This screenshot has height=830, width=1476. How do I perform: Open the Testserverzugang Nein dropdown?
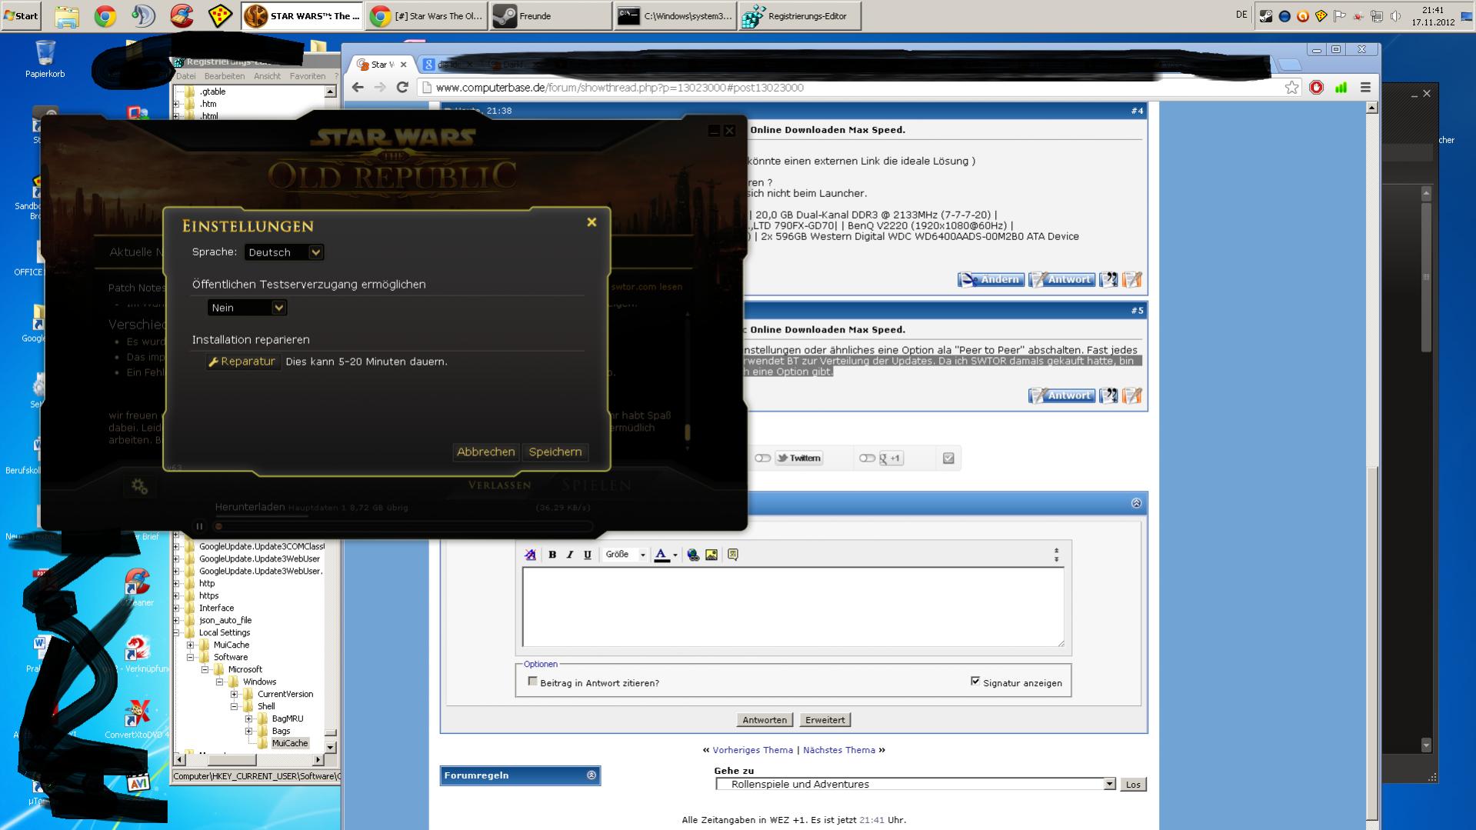[x=247, y=308]
